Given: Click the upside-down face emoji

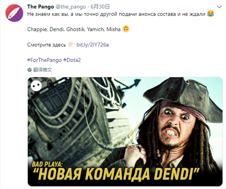Looking at the screenshot, I should point(126,29).
